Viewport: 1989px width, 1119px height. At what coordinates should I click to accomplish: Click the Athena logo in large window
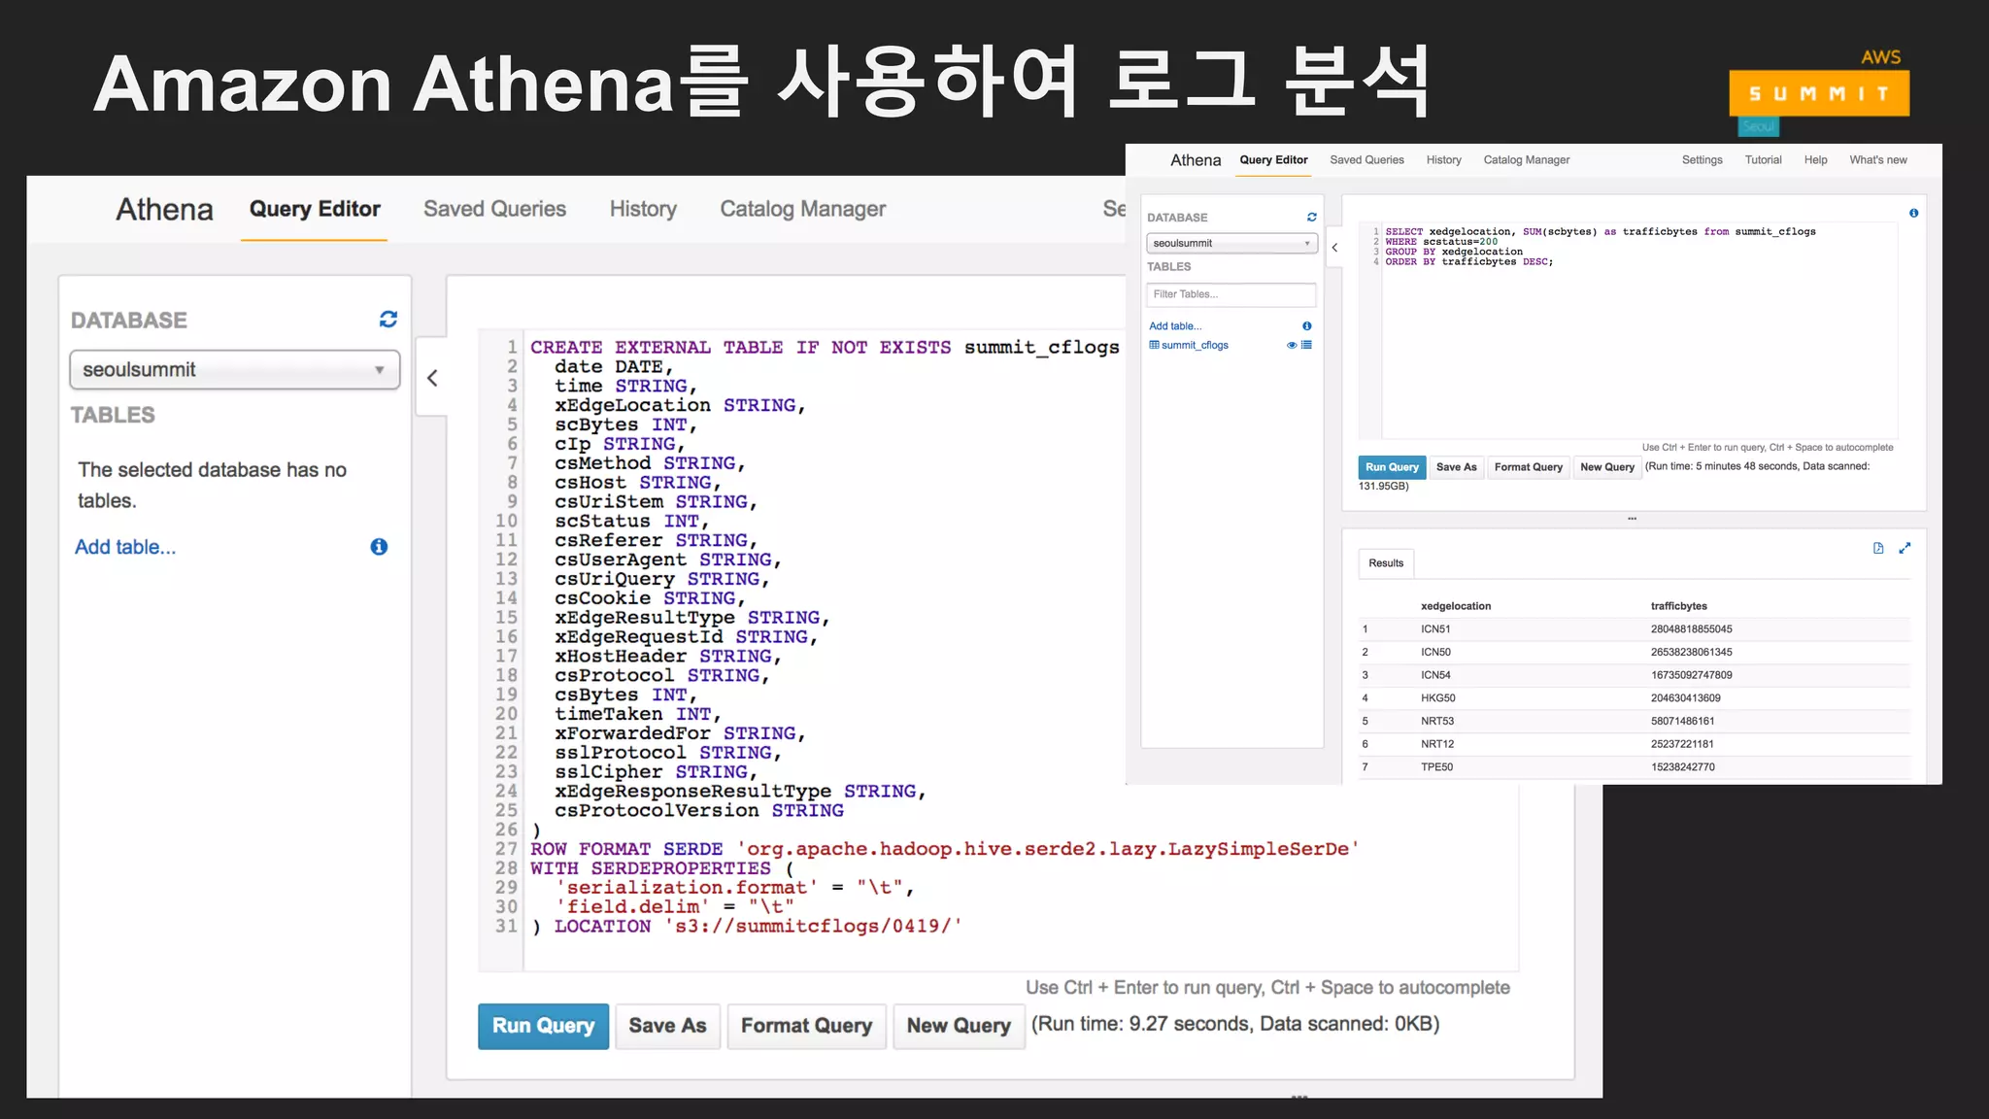click(164, 209)
